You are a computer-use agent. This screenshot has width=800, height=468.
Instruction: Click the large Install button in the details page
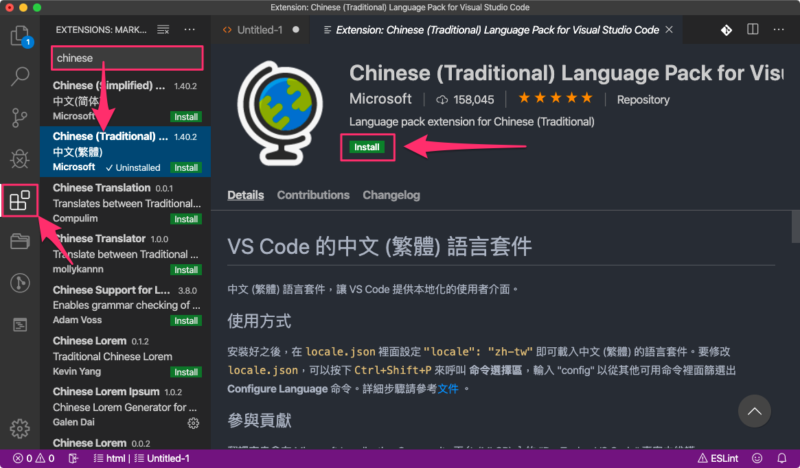367,147
